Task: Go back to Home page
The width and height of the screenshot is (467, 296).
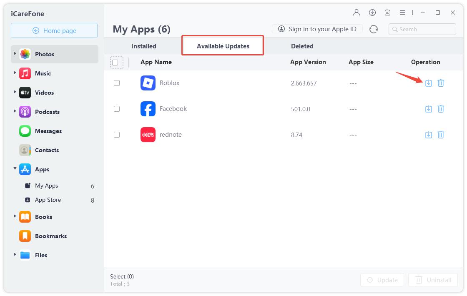Action: pos(54,30)
